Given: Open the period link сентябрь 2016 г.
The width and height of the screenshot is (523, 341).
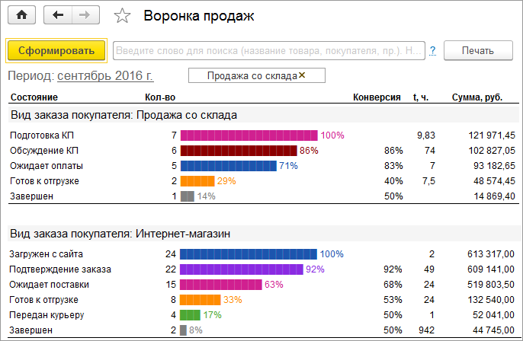Looking at the screenshot, I should (x=105, y=76).
